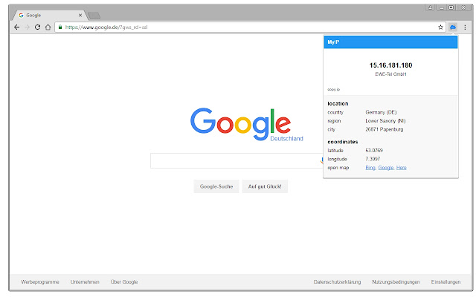The width and height of the screenshot is (476, 297).
Task: Open Bing map link
Action: [370, 168]
